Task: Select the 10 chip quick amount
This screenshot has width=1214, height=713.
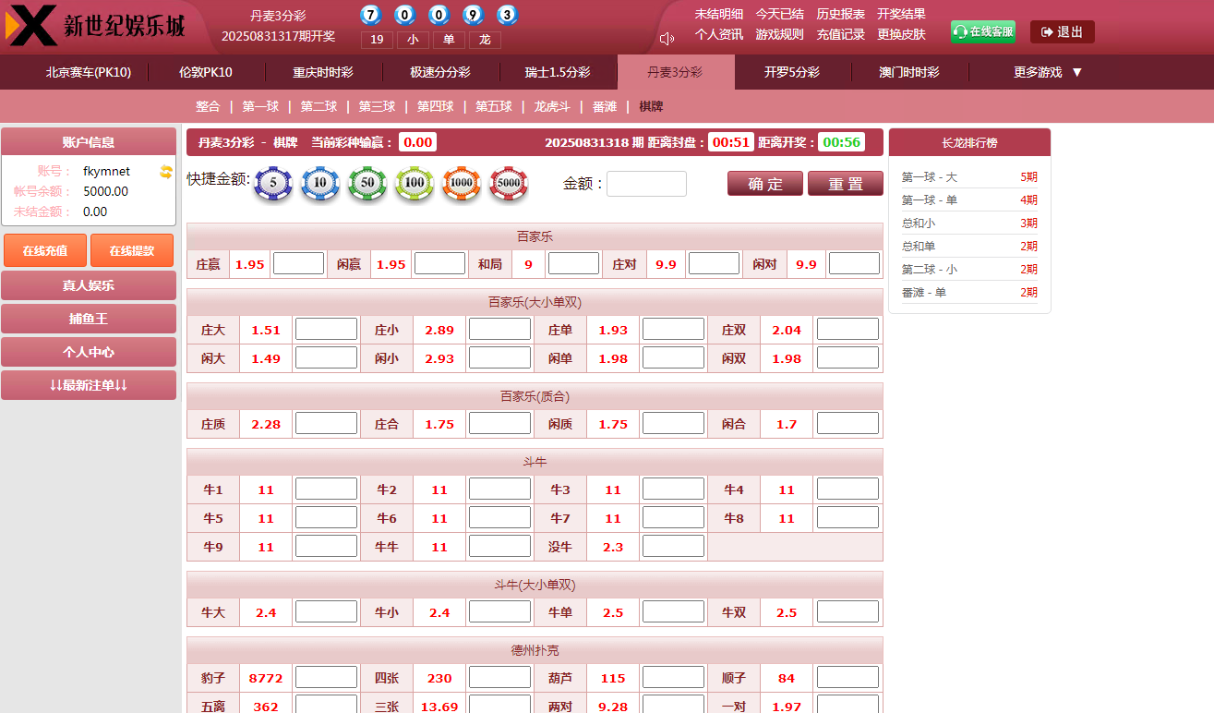Action: click(x=320, y=183)
